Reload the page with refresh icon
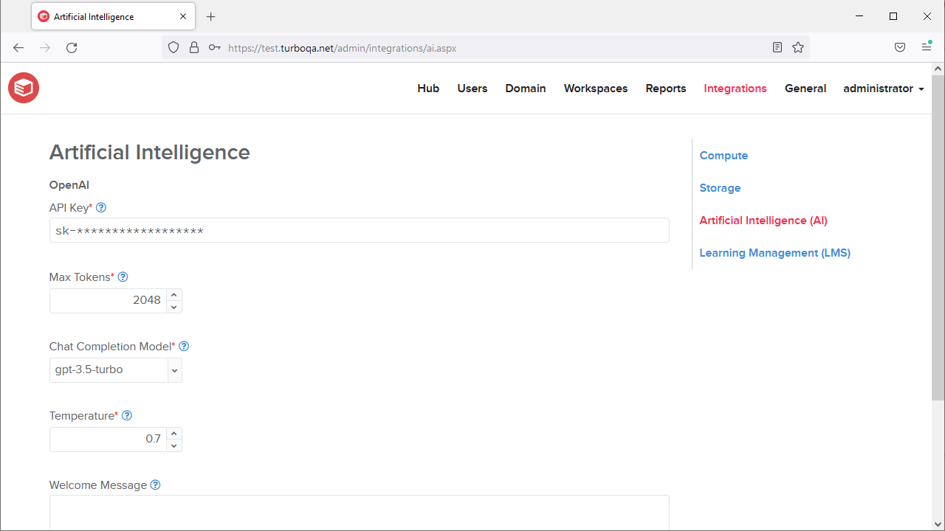The image size is (945, 531). (x=72, y=47)
